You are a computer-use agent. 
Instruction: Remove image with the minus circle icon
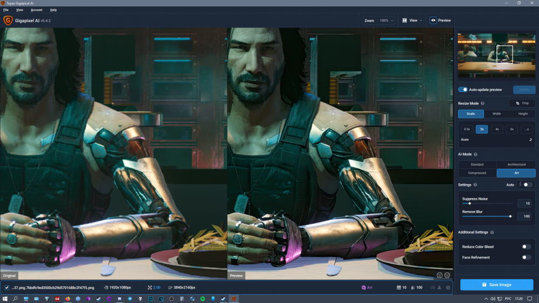(448, 287)
